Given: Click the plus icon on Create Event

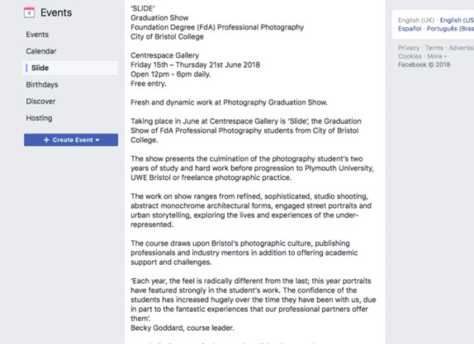Looking at the screenshot, I should [47, 140].
